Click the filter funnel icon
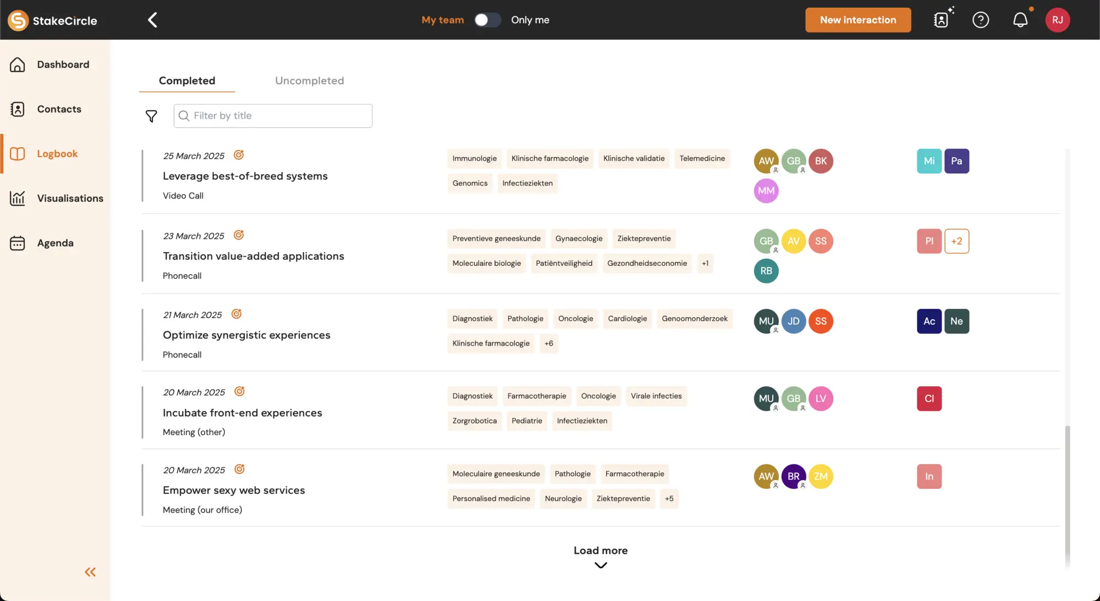The height and width of the screenshot is (601, 1100). (x=151, y=116)
